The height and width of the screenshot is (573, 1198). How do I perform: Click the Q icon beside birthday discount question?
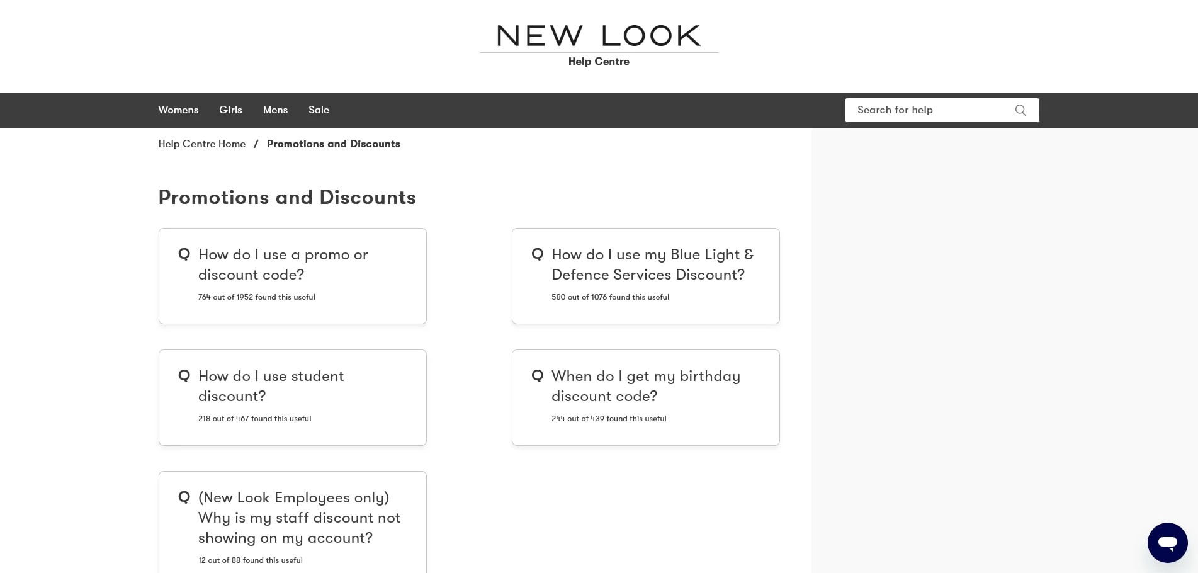pos(537,376)
